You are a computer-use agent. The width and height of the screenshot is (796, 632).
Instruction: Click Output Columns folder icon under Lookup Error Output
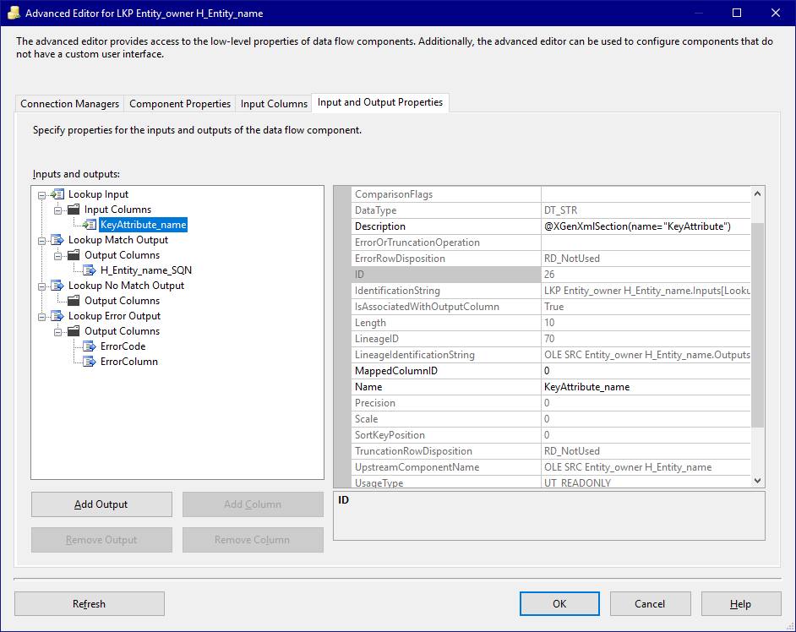pyautogui.click(x=74, y=331)
